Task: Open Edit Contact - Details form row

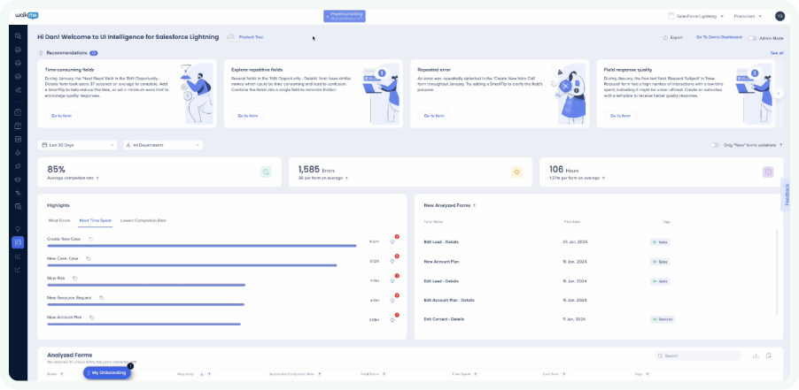Action: pos(597,319)
